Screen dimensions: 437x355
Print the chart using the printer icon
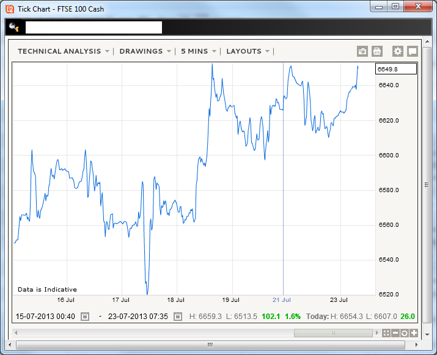coord(377,52)
